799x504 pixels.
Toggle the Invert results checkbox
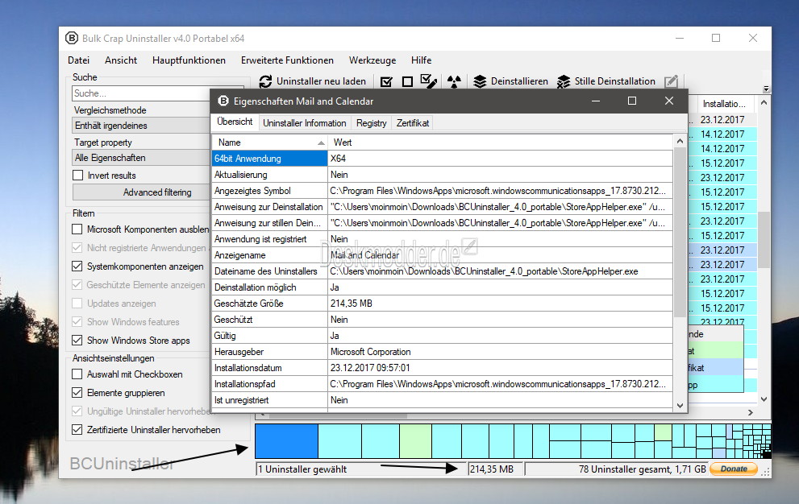78,176
